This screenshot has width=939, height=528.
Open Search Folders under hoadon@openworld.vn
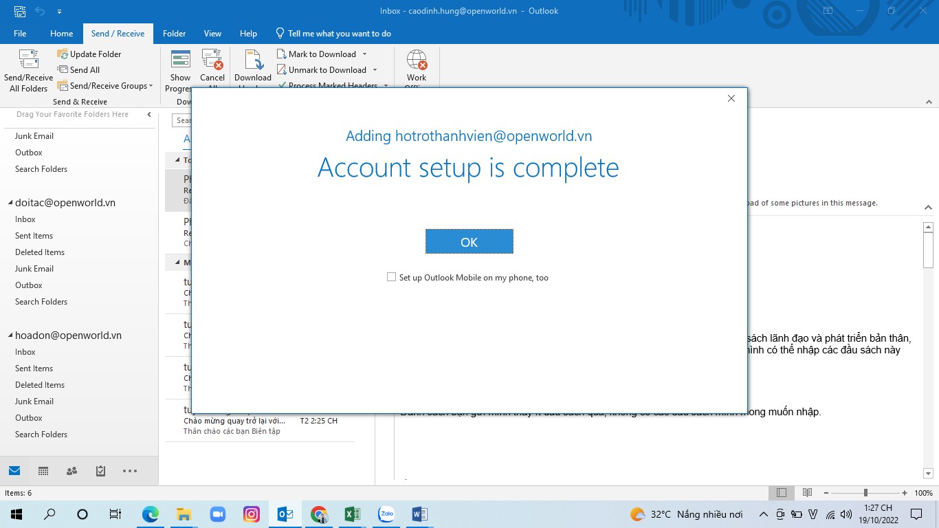click(41, 434)
